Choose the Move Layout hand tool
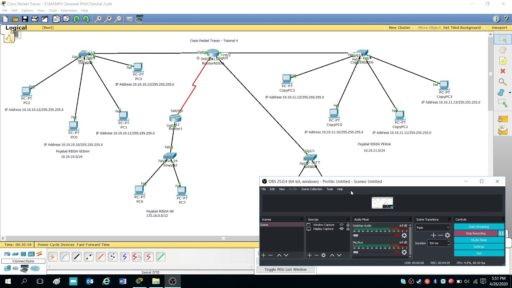Viewport: 512px width, 288px height. tap(503, 50)
